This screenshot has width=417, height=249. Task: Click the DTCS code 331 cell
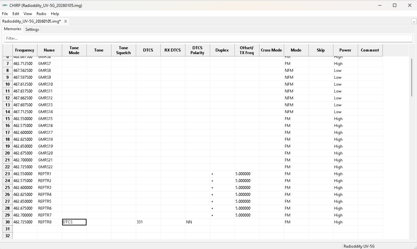coord(148,222)
